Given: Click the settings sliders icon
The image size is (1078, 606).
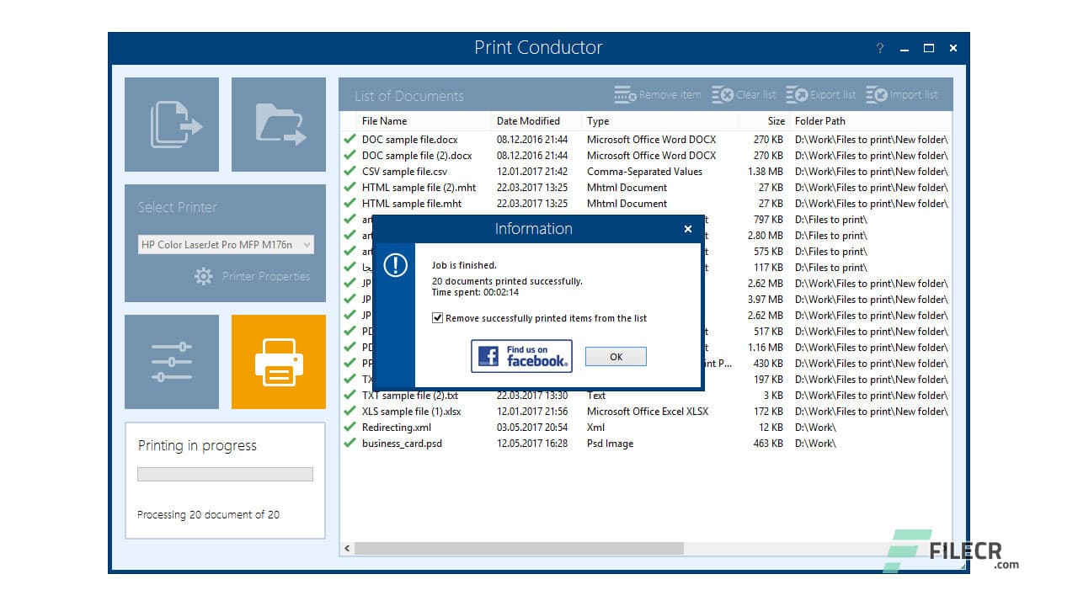Looking at the screenshot, I should coord(172,362).
